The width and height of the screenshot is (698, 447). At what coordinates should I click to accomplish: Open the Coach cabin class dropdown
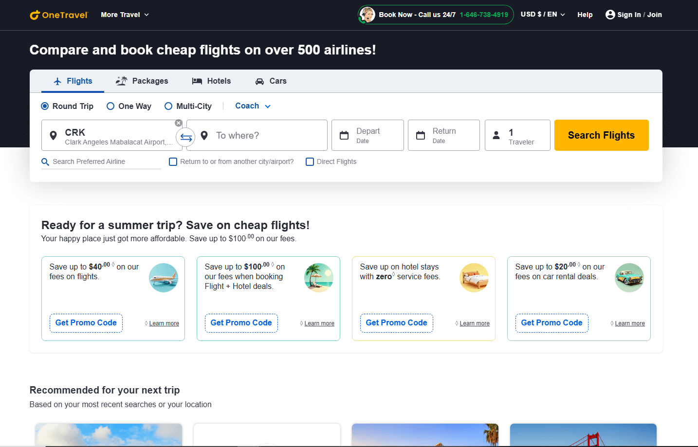pos(252,106)
